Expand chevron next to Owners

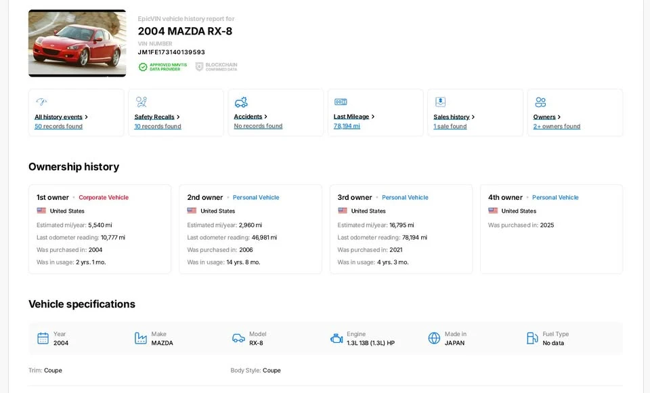click(x=559, y=117)
